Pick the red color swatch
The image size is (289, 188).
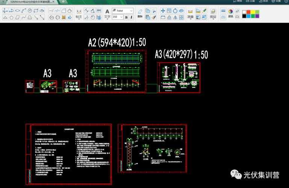coord(248,12)
